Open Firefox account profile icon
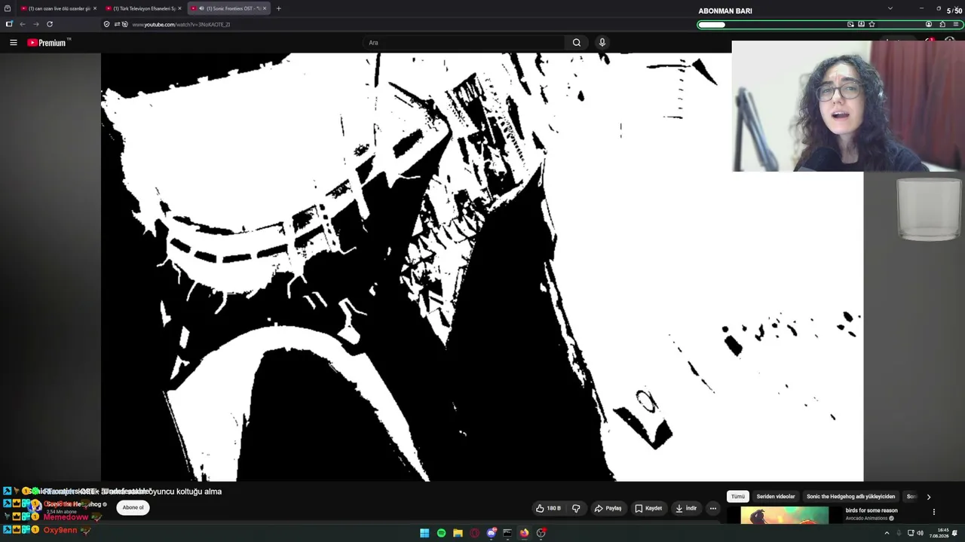 (x=929, y=24)
